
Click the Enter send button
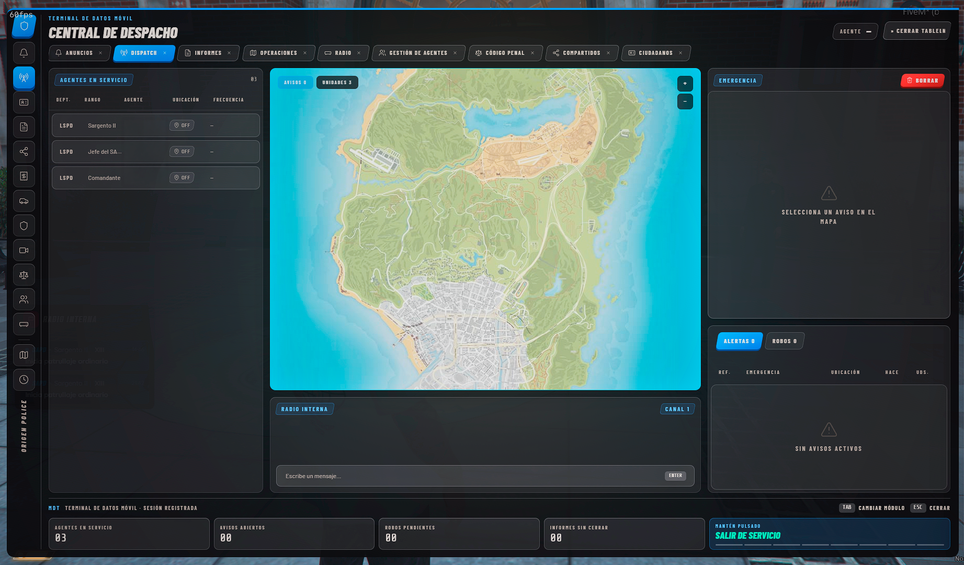pos(675,476)
